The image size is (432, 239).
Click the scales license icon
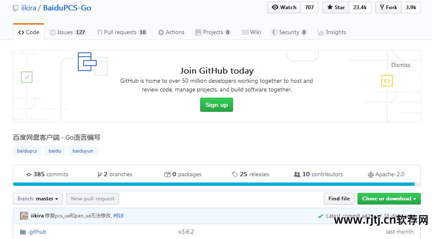(x=370, y=175)
